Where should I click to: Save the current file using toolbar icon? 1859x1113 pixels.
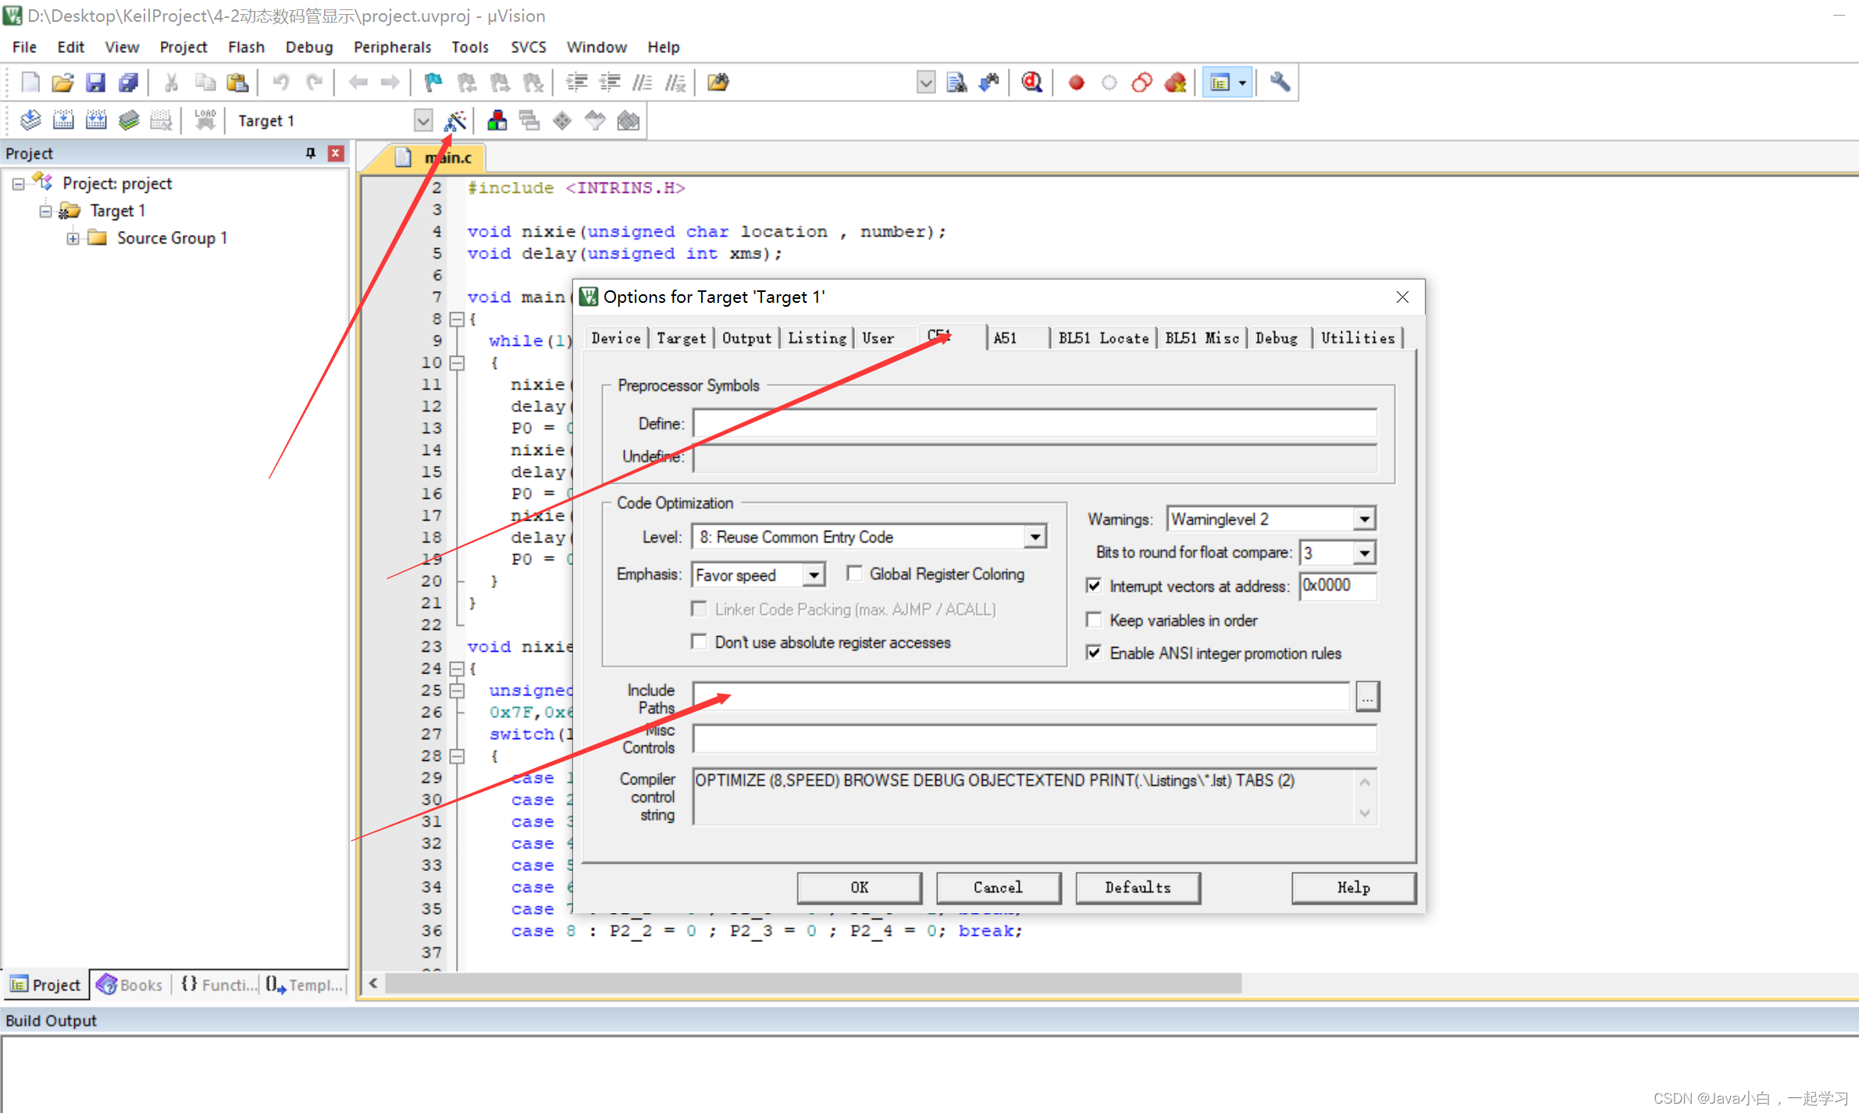[x=95, y=82]
